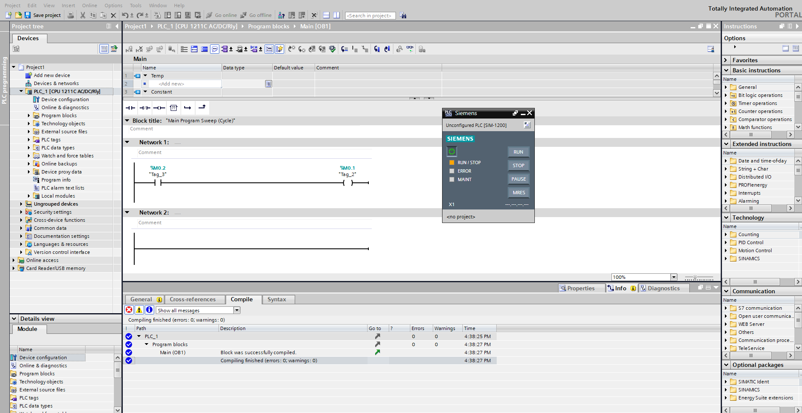Image resolution: width=802 pixels, height=413 pixels.
Task: Open the Show all messages dropdown
Action: click(x=237, y=310)
